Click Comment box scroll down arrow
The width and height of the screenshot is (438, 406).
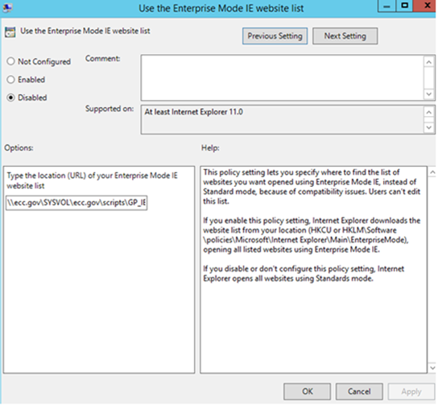(x=429, y=94)
